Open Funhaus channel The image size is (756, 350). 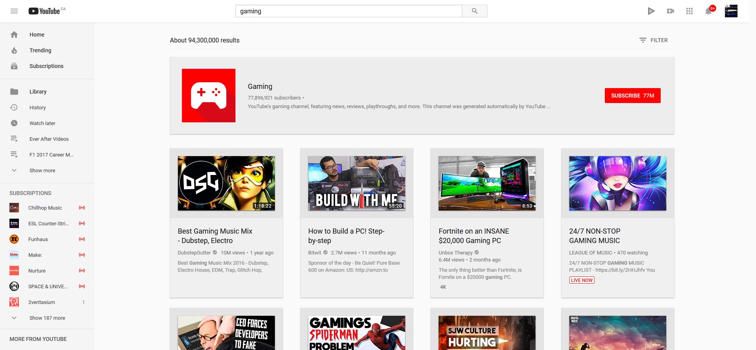coord(47,239)
